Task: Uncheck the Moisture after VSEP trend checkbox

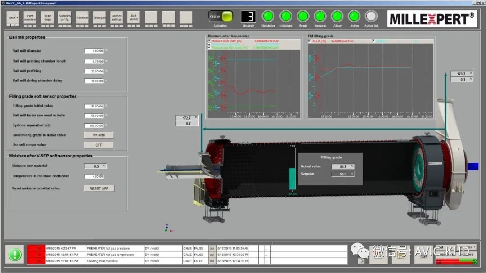Action: pos(209,41)
